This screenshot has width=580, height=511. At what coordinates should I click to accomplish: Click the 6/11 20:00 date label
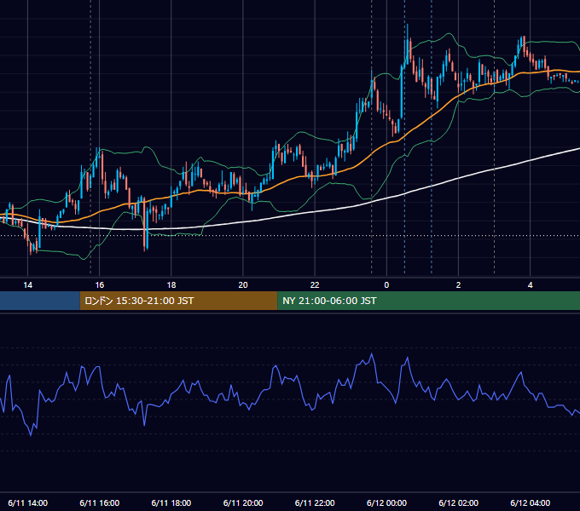click(x=243, y=502)
